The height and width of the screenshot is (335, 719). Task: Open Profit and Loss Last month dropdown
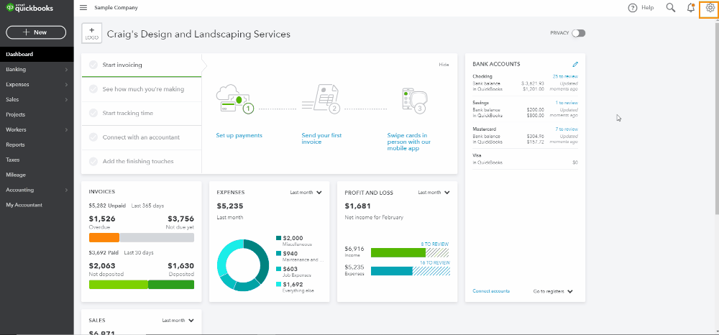click(434, 193)
